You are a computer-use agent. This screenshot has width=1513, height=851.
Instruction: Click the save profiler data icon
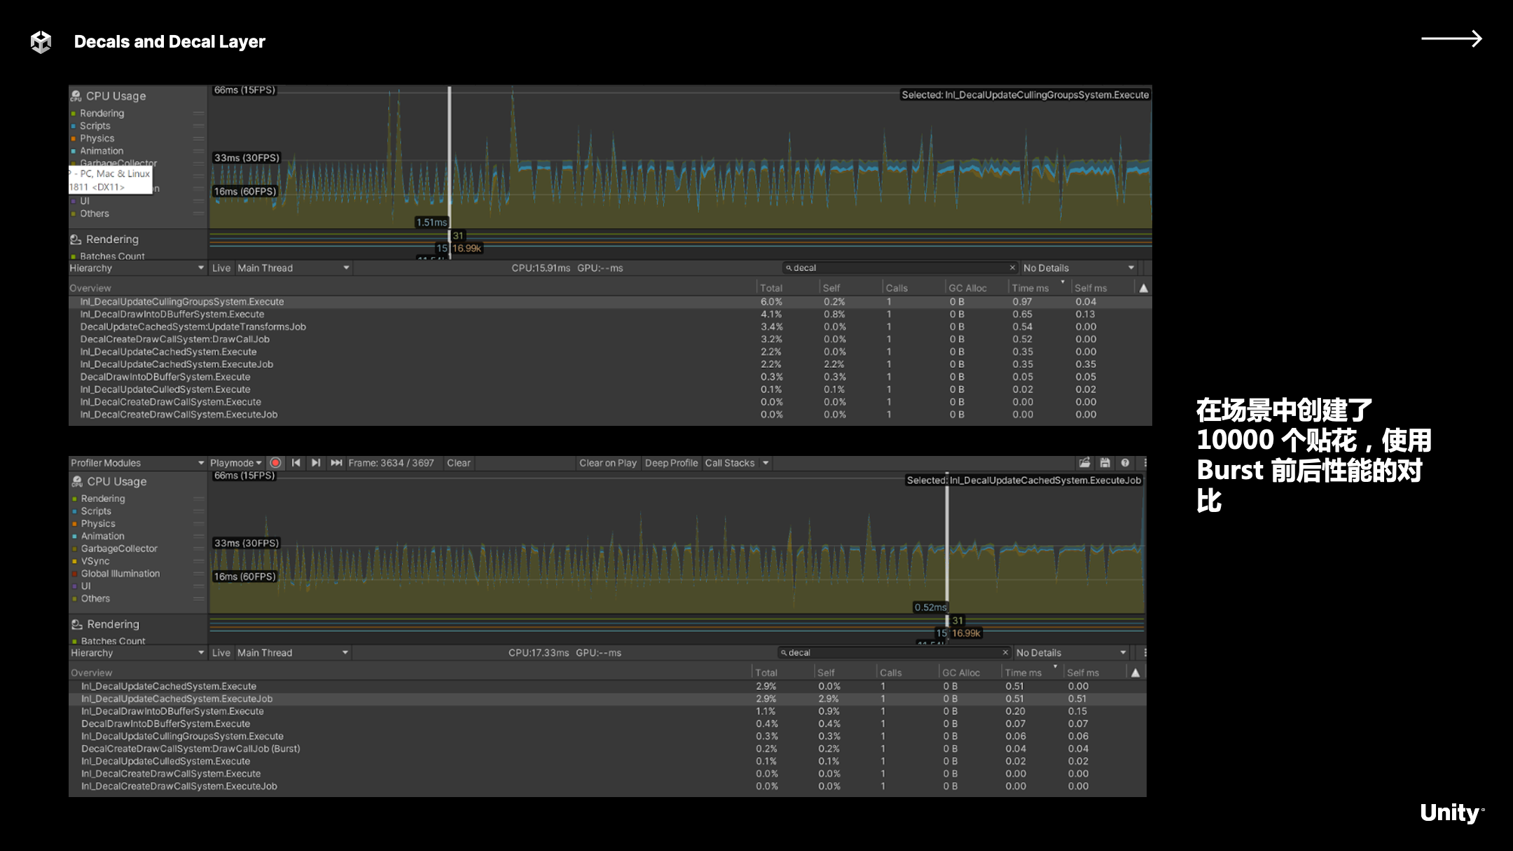tap(1105, 463)
